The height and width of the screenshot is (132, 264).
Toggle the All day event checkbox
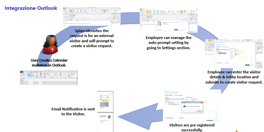(43, 82)
